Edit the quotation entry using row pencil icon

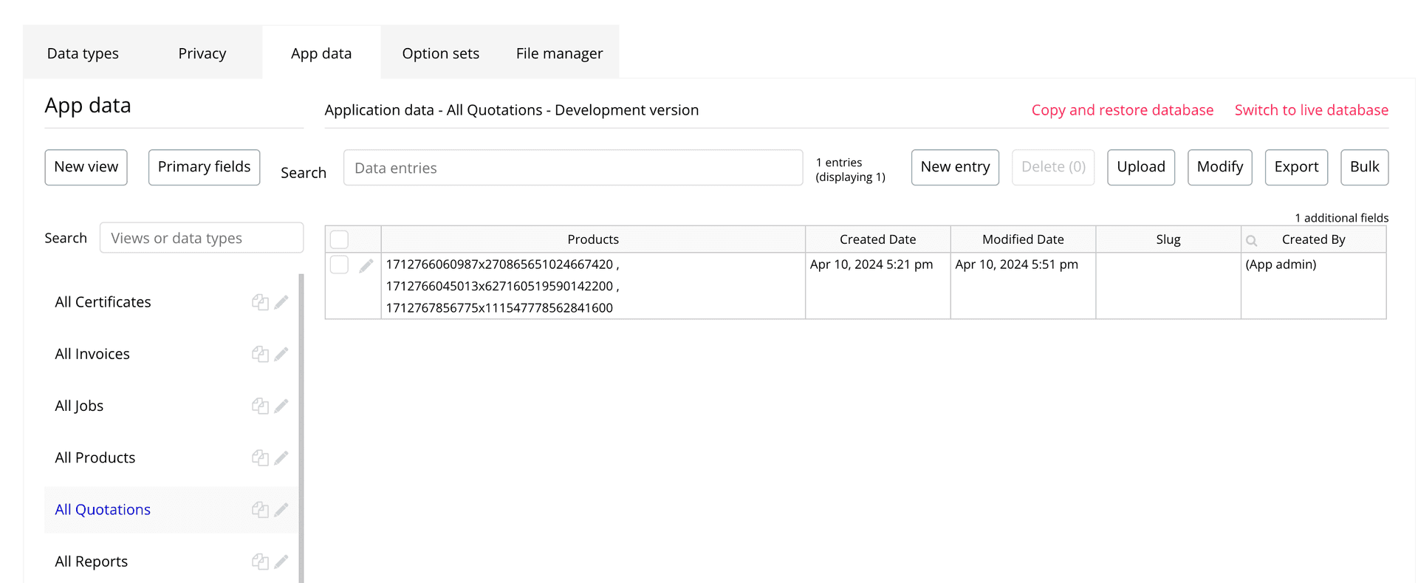click(x=366, y=265)
